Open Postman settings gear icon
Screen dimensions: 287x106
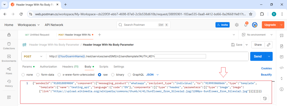click(237, 25)
